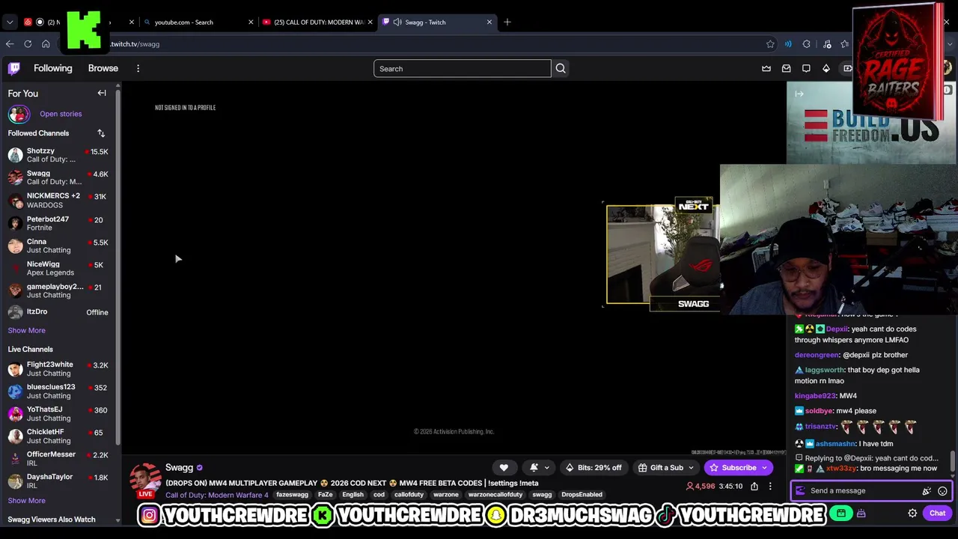Collapse the chat panel arrow
The image size is (958, 539).
799,94
